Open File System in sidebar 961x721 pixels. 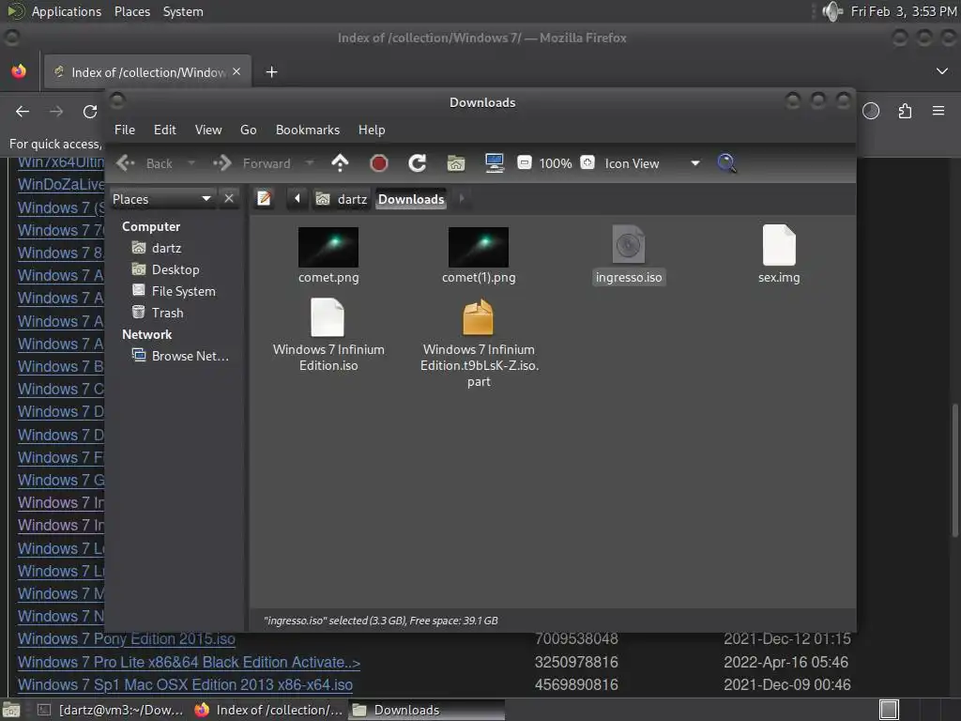click(183, 291)
